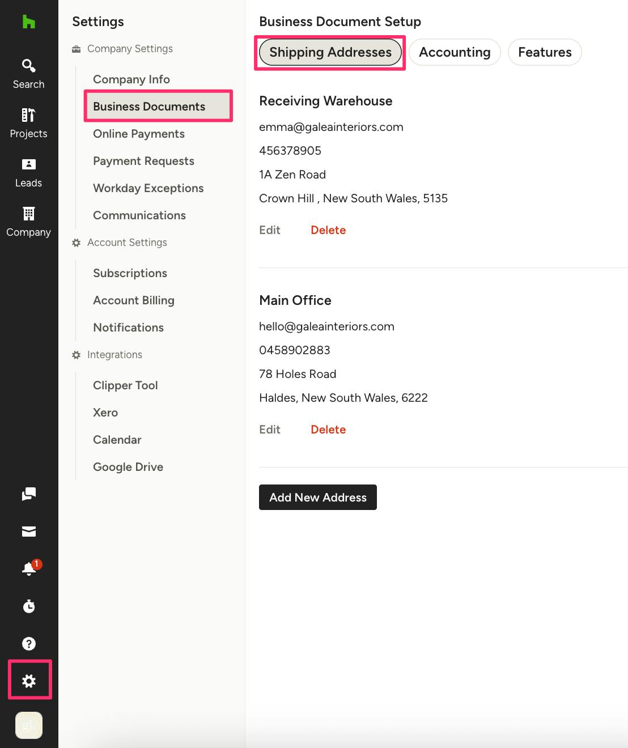628x748 pixels.
Task: Open the mail inbox icon
Action: coord(29,531)
